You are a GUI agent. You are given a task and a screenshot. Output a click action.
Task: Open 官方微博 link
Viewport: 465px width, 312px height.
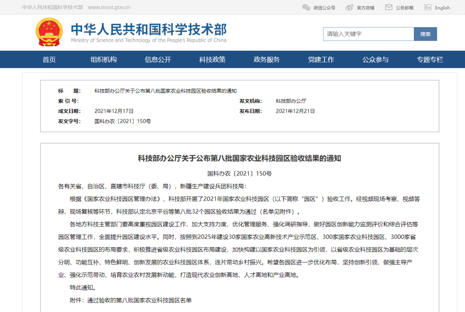point(366,8)
